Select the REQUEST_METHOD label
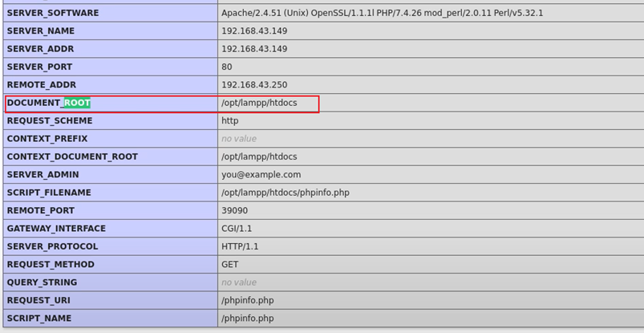This screenshot has width=644, height=333. tap(51, 264)
